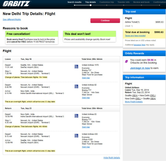166x161 pixels.
Task: Click the Trip details progress marker
Action: pos(91,5)
